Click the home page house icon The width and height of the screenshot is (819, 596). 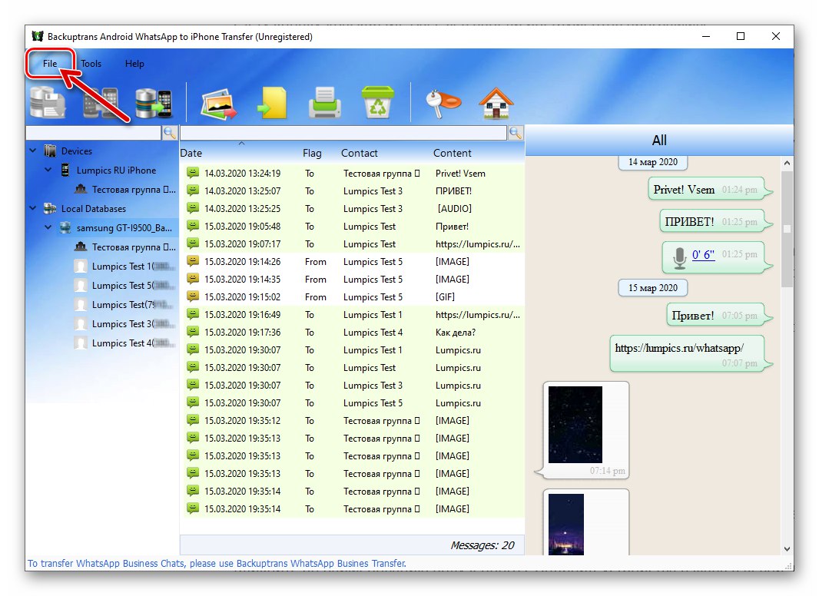[496, 103]
